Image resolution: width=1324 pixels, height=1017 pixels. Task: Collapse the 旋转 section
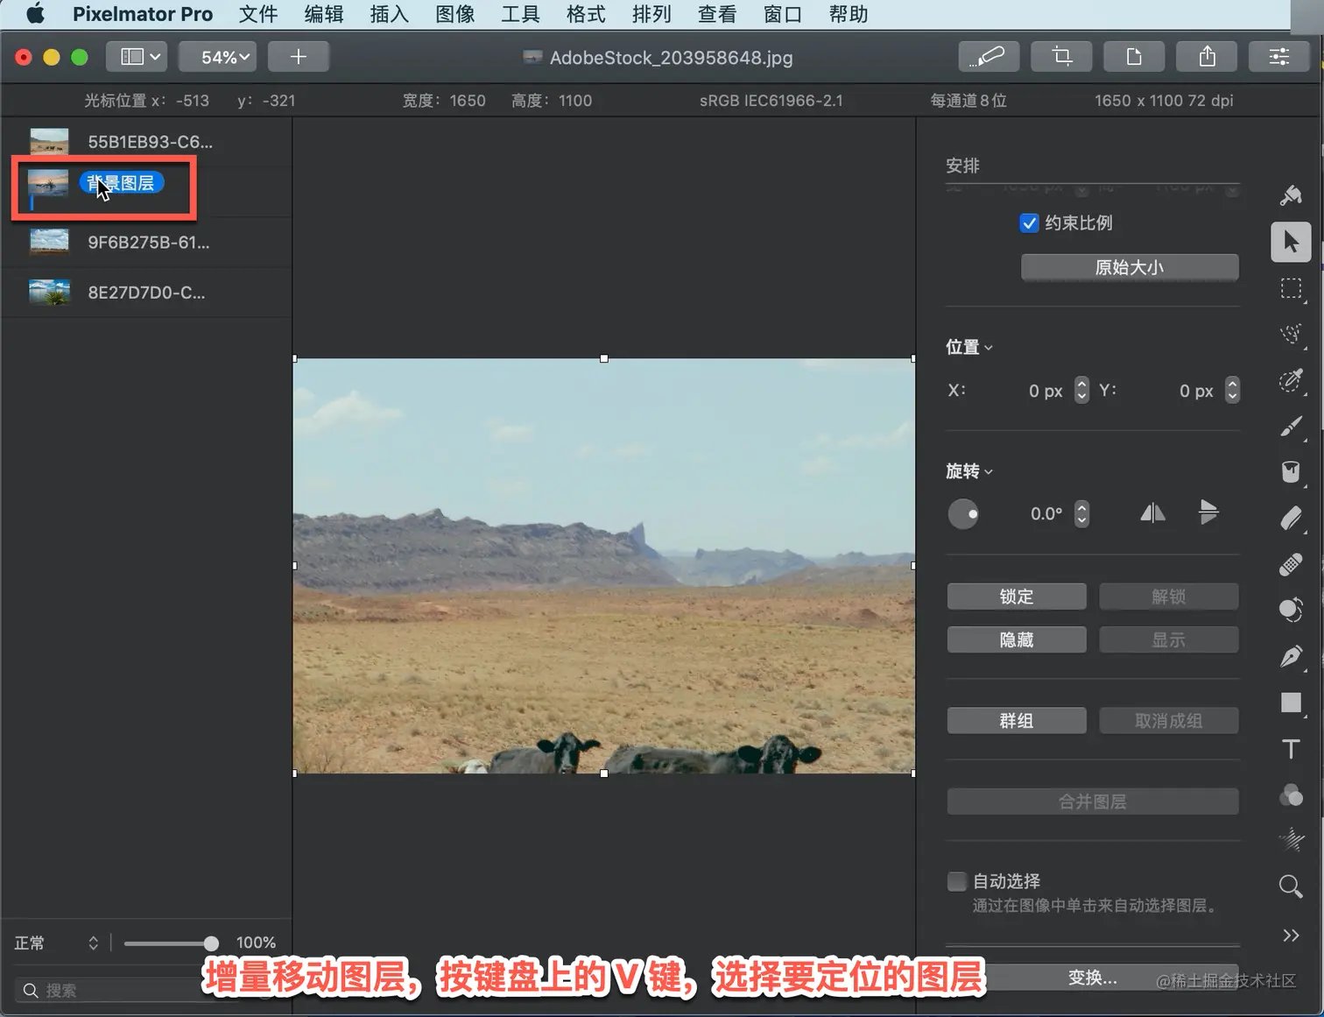coord(968,471)
